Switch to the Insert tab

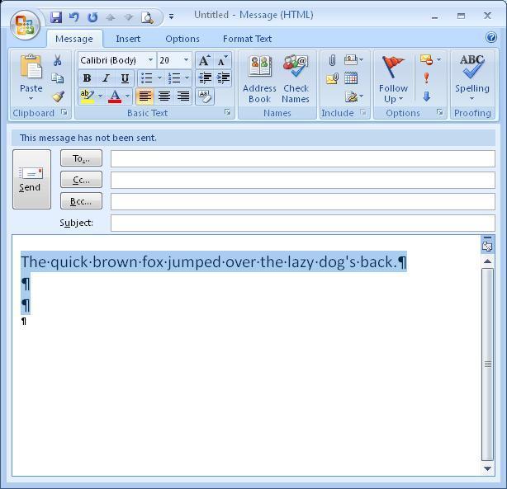point(128,39)
